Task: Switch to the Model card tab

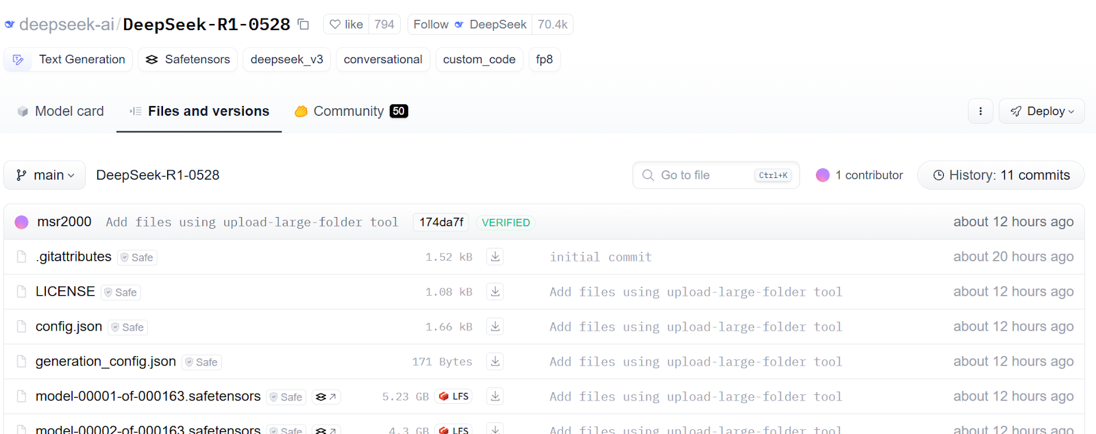Action: (x=60, y=111)
